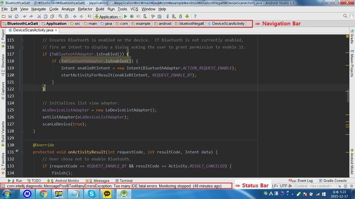
Task: Open the Refactor menu
Action: [85, 9]
